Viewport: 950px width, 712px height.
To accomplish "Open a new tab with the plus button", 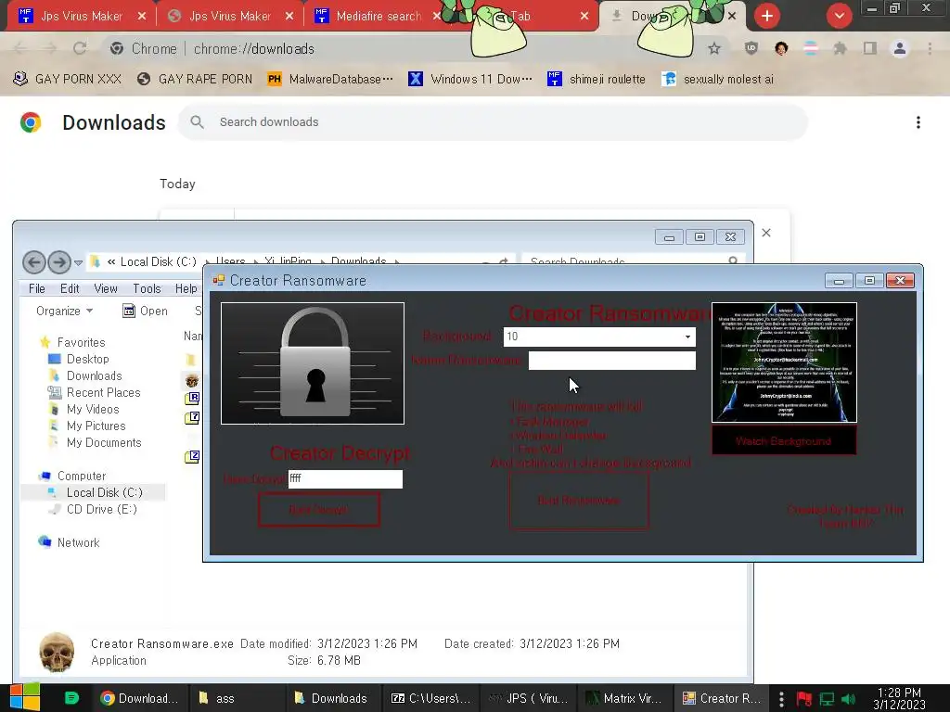I will point(767,16).
